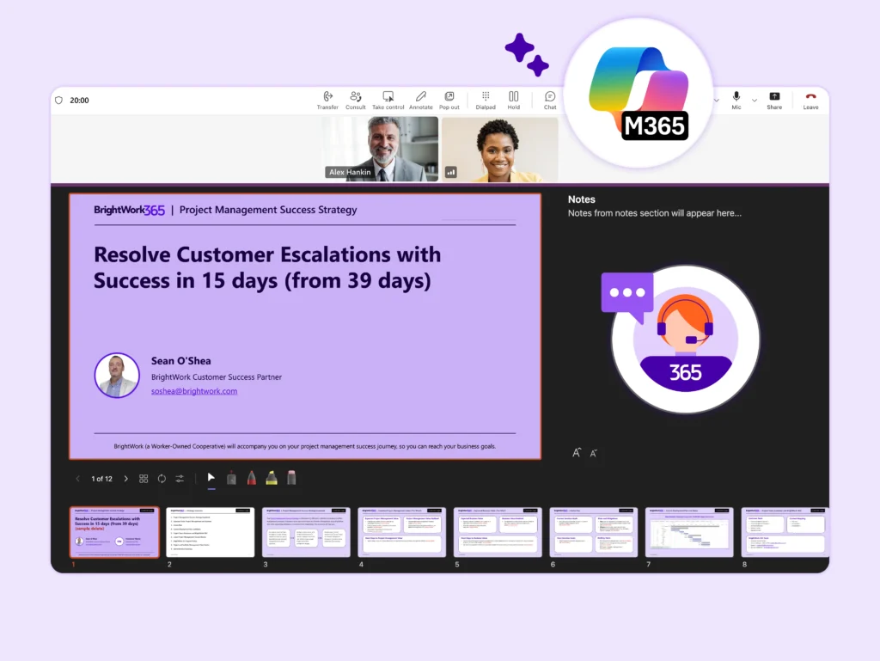The width and height of the screenshot is (880, 661).
Task: Pick the yellow highlighter tool
Action: (x=272, y=478)
